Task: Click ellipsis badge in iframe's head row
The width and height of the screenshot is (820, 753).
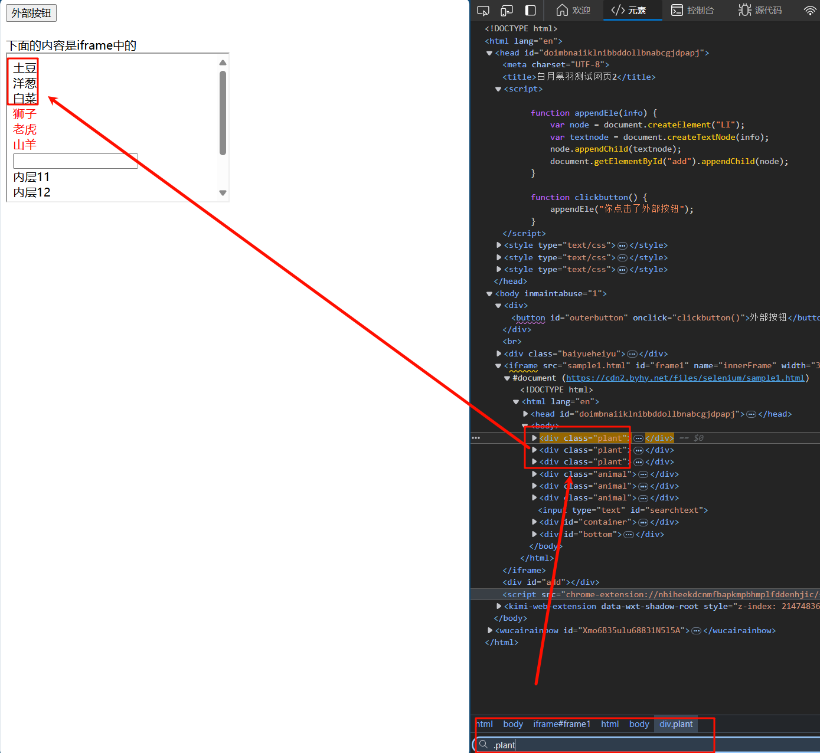Action: point(751,414)
